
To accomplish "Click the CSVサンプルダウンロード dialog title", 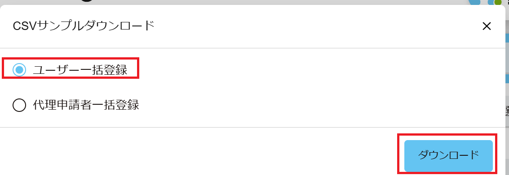I will pyautogui.click(x=84, y=26).
